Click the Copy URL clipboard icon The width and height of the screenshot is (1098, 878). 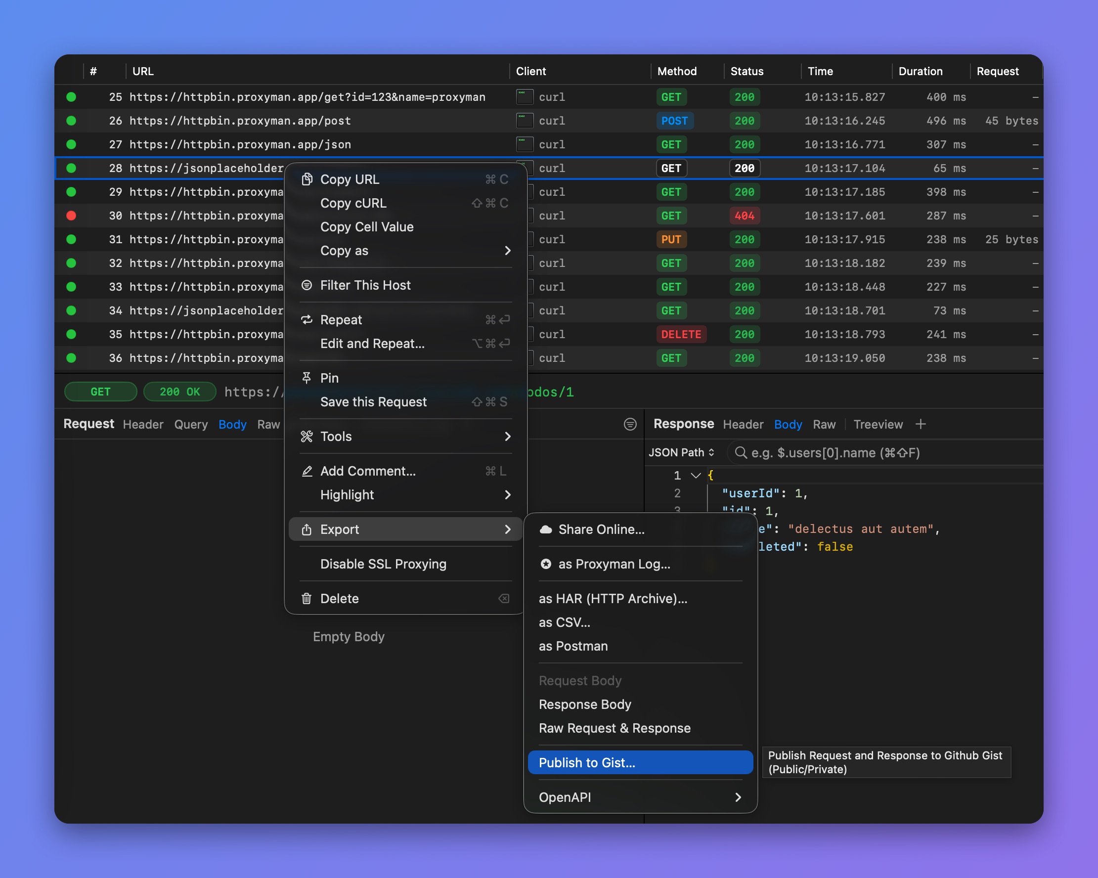[x=307, y=179]
